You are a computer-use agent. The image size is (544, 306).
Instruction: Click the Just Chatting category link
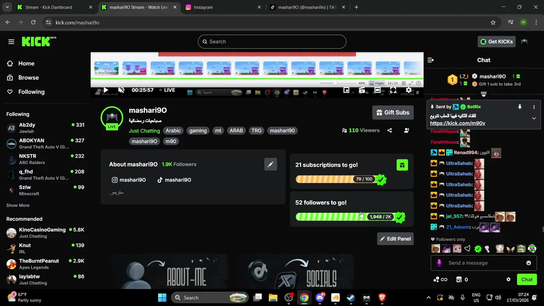pyautogui.click(x=144, y=131)
